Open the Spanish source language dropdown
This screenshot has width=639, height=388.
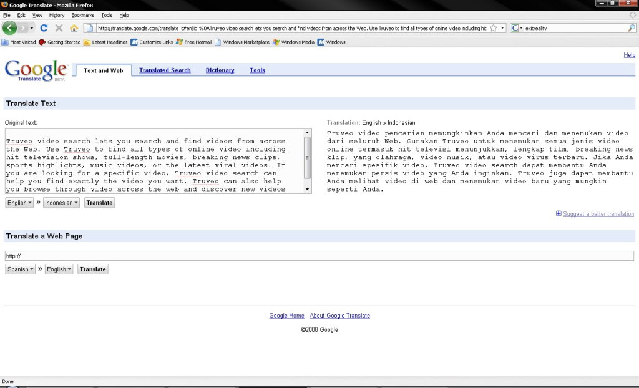pos(20,269)
